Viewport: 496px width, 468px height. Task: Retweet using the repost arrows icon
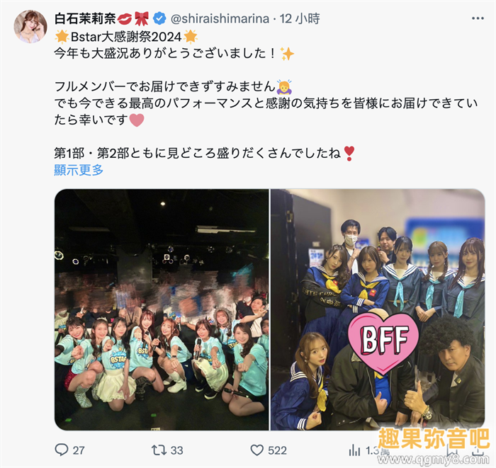[x=157, y=450]
